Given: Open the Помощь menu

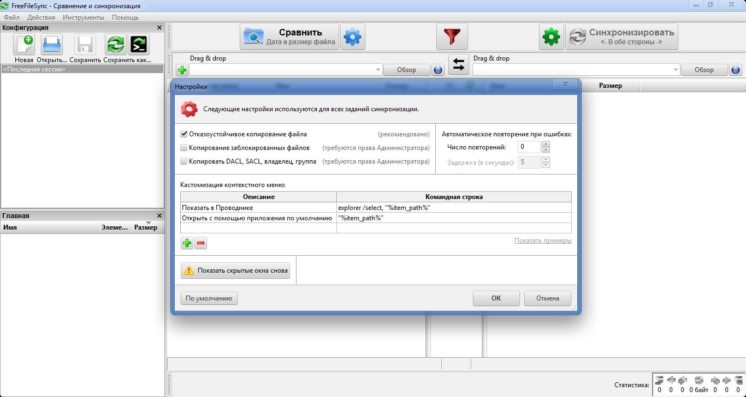Looking at the screenshot, I should (x=125, y=17).
